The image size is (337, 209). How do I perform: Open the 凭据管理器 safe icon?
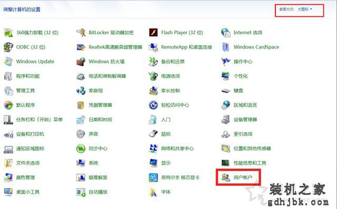(81, 105)
